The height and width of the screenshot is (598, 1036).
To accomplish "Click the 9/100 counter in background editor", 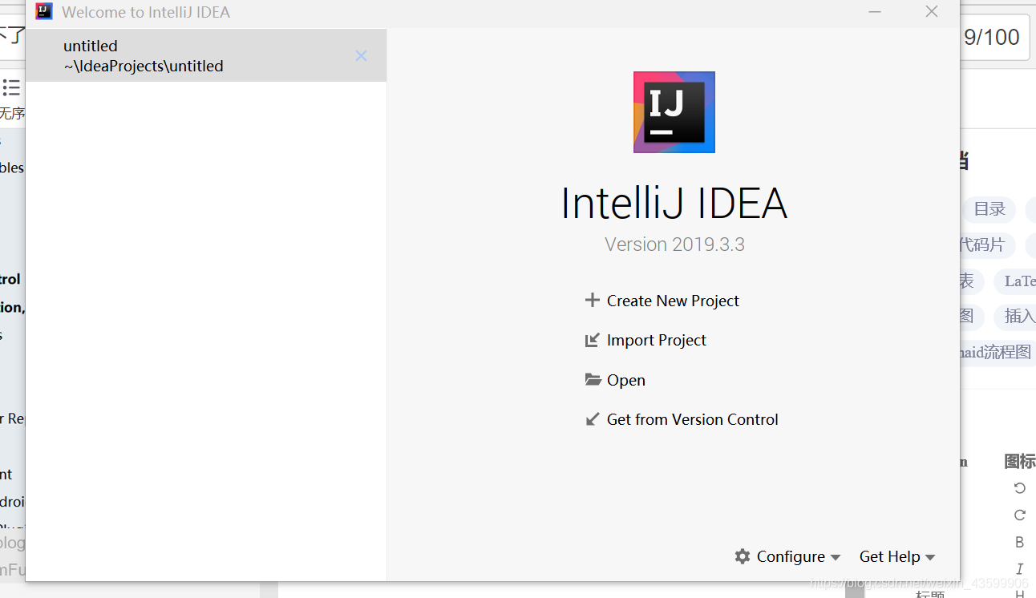I will (x=992, y=37).
